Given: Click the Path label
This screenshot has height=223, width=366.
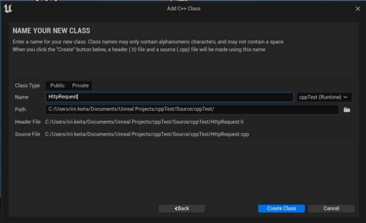Looking at the screenshot, I should pyautogui.click(x=21, y=110).
